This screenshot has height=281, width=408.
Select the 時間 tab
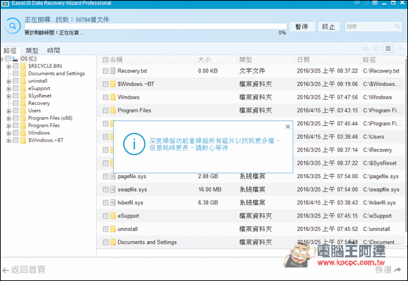pos(54,50)
